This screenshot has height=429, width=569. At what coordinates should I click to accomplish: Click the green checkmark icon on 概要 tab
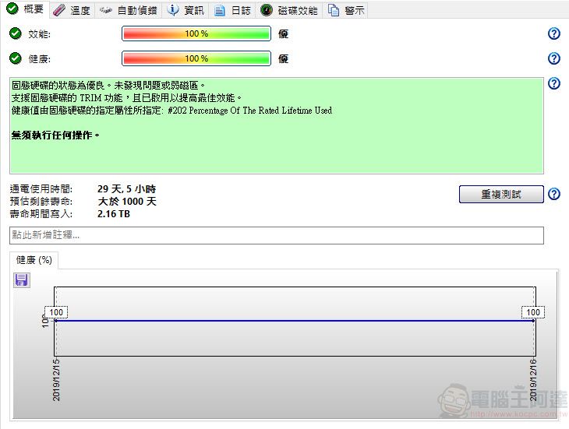(12, 9)
